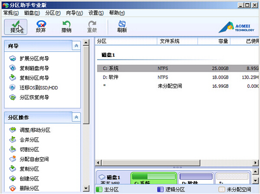
Task: Click the 刷新 (Refresh) toolbar icon
Action: tap(122, 27)
